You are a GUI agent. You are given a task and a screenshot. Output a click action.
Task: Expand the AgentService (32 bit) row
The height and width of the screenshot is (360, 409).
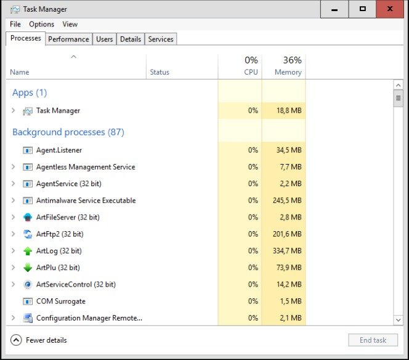tap(14, 184)
